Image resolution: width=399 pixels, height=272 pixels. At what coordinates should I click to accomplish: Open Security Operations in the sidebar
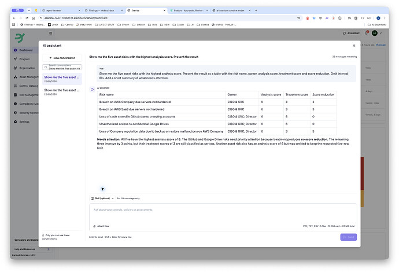point(25,113)
